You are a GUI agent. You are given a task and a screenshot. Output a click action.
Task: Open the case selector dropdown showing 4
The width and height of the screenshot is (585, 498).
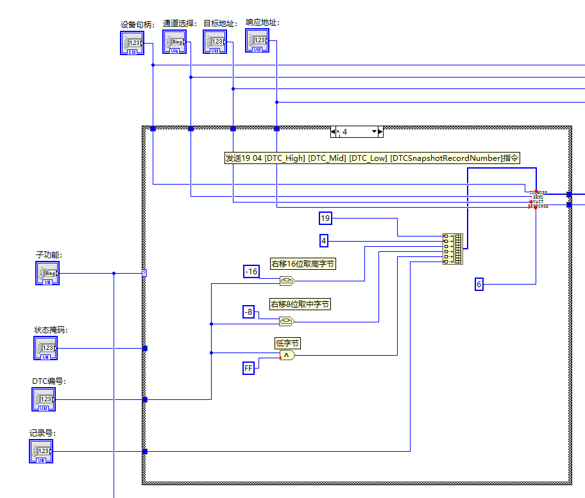coord(374,131)
